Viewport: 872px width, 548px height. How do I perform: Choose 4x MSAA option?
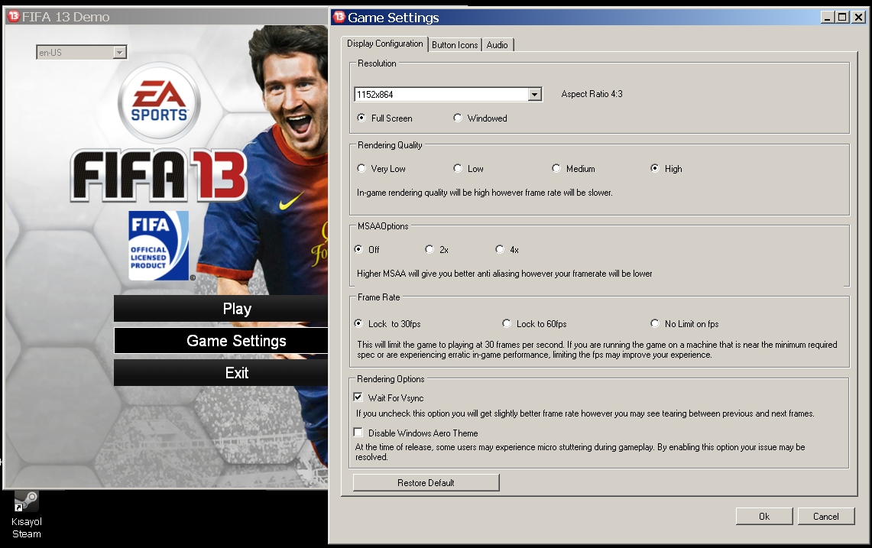click(x=500, y=249)
